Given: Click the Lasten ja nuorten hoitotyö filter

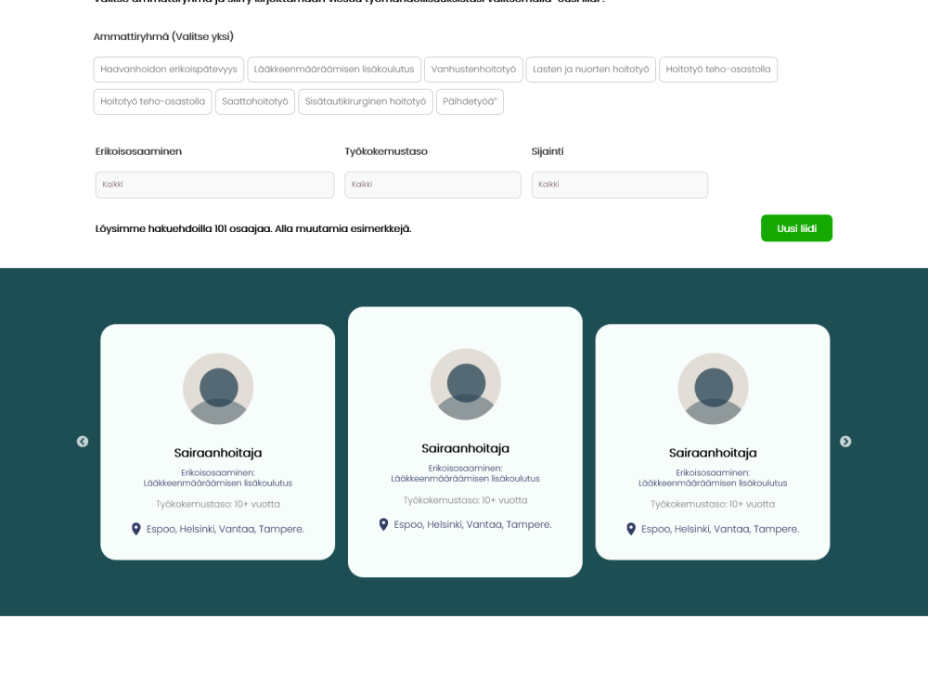Looking at the screenshot, I should (591, 69).
